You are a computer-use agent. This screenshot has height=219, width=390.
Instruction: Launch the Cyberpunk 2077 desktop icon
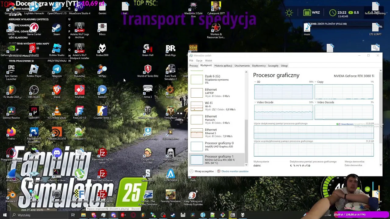[216, 7]
